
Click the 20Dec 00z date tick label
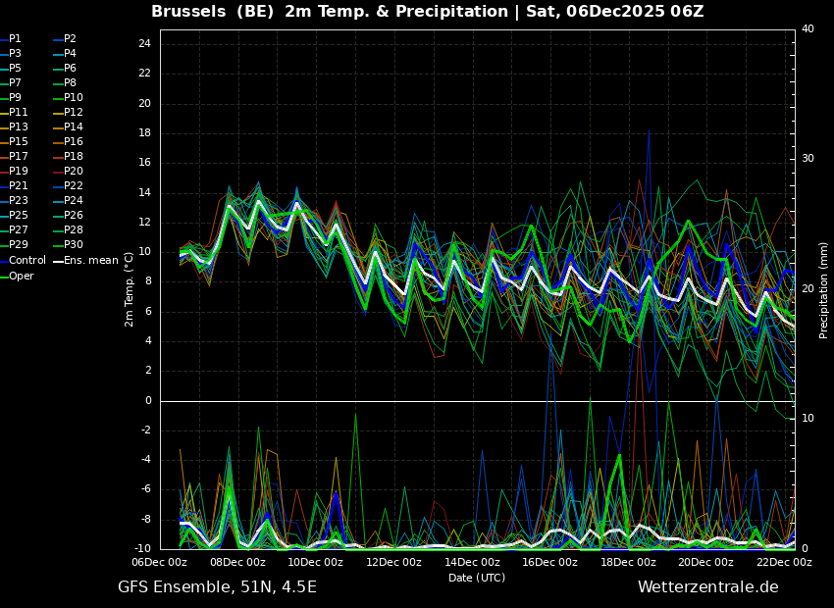coord(705,563)
